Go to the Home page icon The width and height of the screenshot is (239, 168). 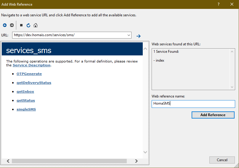[36, 25]
